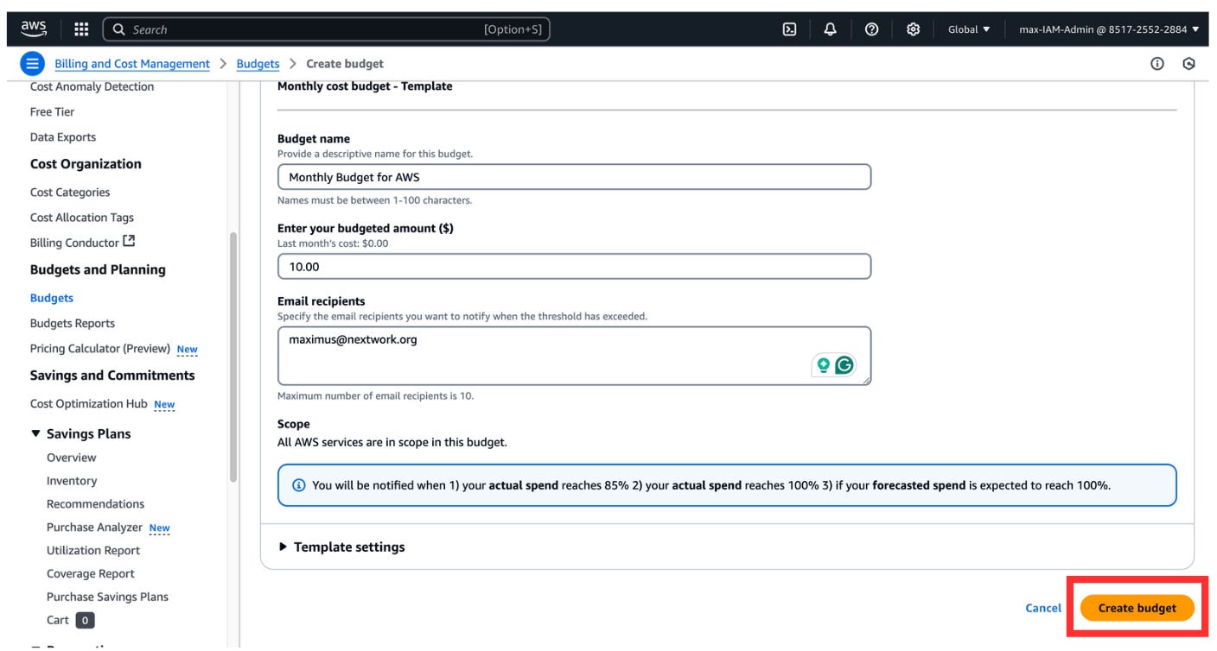This screenshot has height=651, width=1217.
Task: Open Savings Plans Inventory
Action: (72, 481)
